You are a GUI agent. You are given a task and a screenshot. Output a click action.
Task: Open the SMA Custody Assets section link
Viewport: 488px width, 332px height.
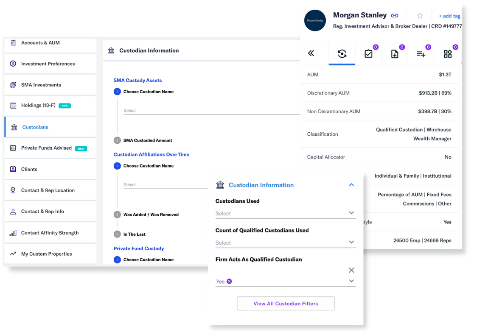(137, 80)
